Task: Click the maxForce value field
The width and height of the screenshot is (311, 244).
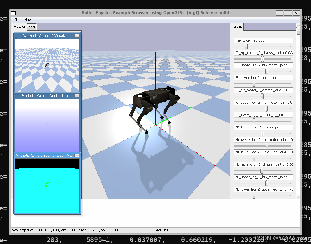Action: click(263, 40)
